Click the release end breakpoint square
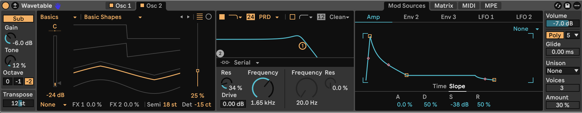This screenshot has width=582, height=113. tap(494, 80)
